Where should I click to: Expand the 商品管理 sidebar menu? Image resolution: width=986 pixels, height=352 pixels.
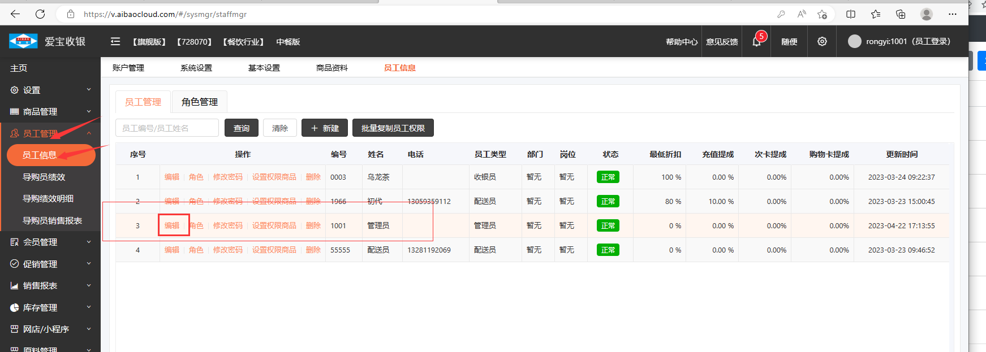[50, 112]
